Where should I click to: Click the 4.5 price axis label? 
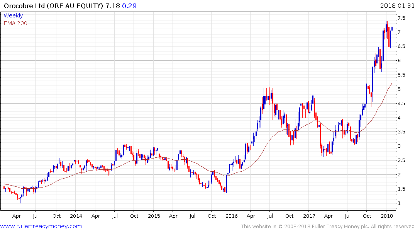[401, 104]
